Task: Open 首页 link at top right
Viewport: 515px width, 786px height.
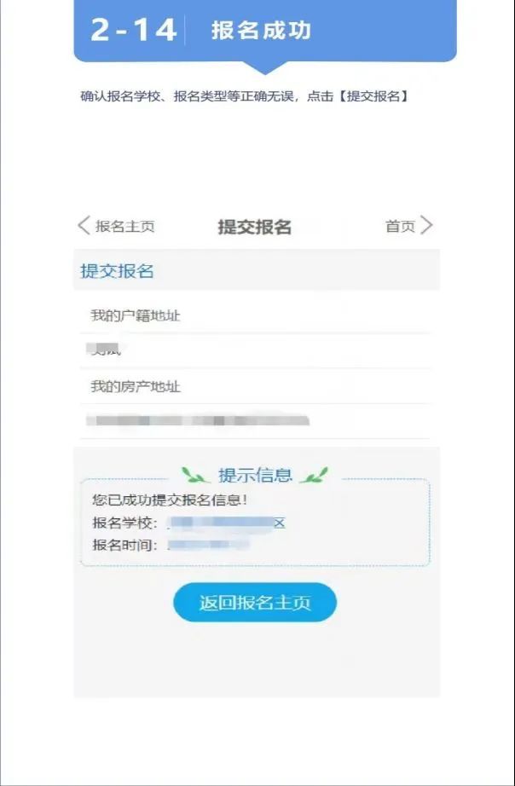Action: coord(400,226)
